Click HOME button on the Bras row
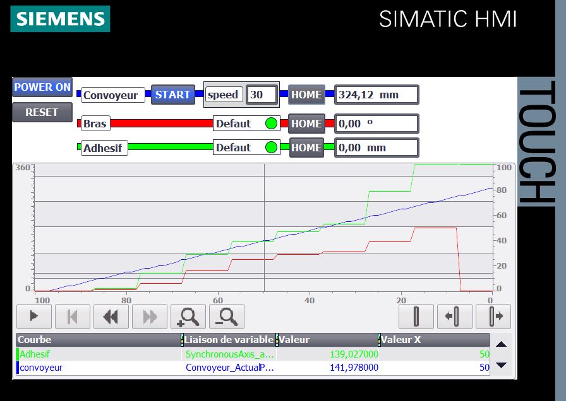The width and height of the screenshot is (566, 401). pos(306,124)
